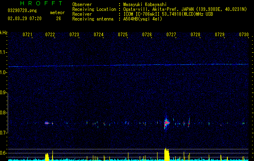Click the receiving location Ogata-vill. Akita-Pref. text
The width and height of the screenshot is (254, 161).
(185, 9)
